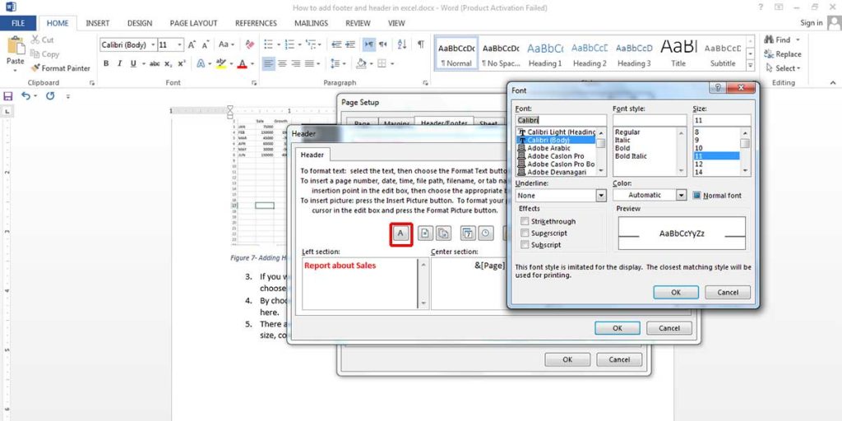Screen dimensions: 842x421
Task: Click Cancel in the Page Setup dialog
Action: (x=619, y=360)
